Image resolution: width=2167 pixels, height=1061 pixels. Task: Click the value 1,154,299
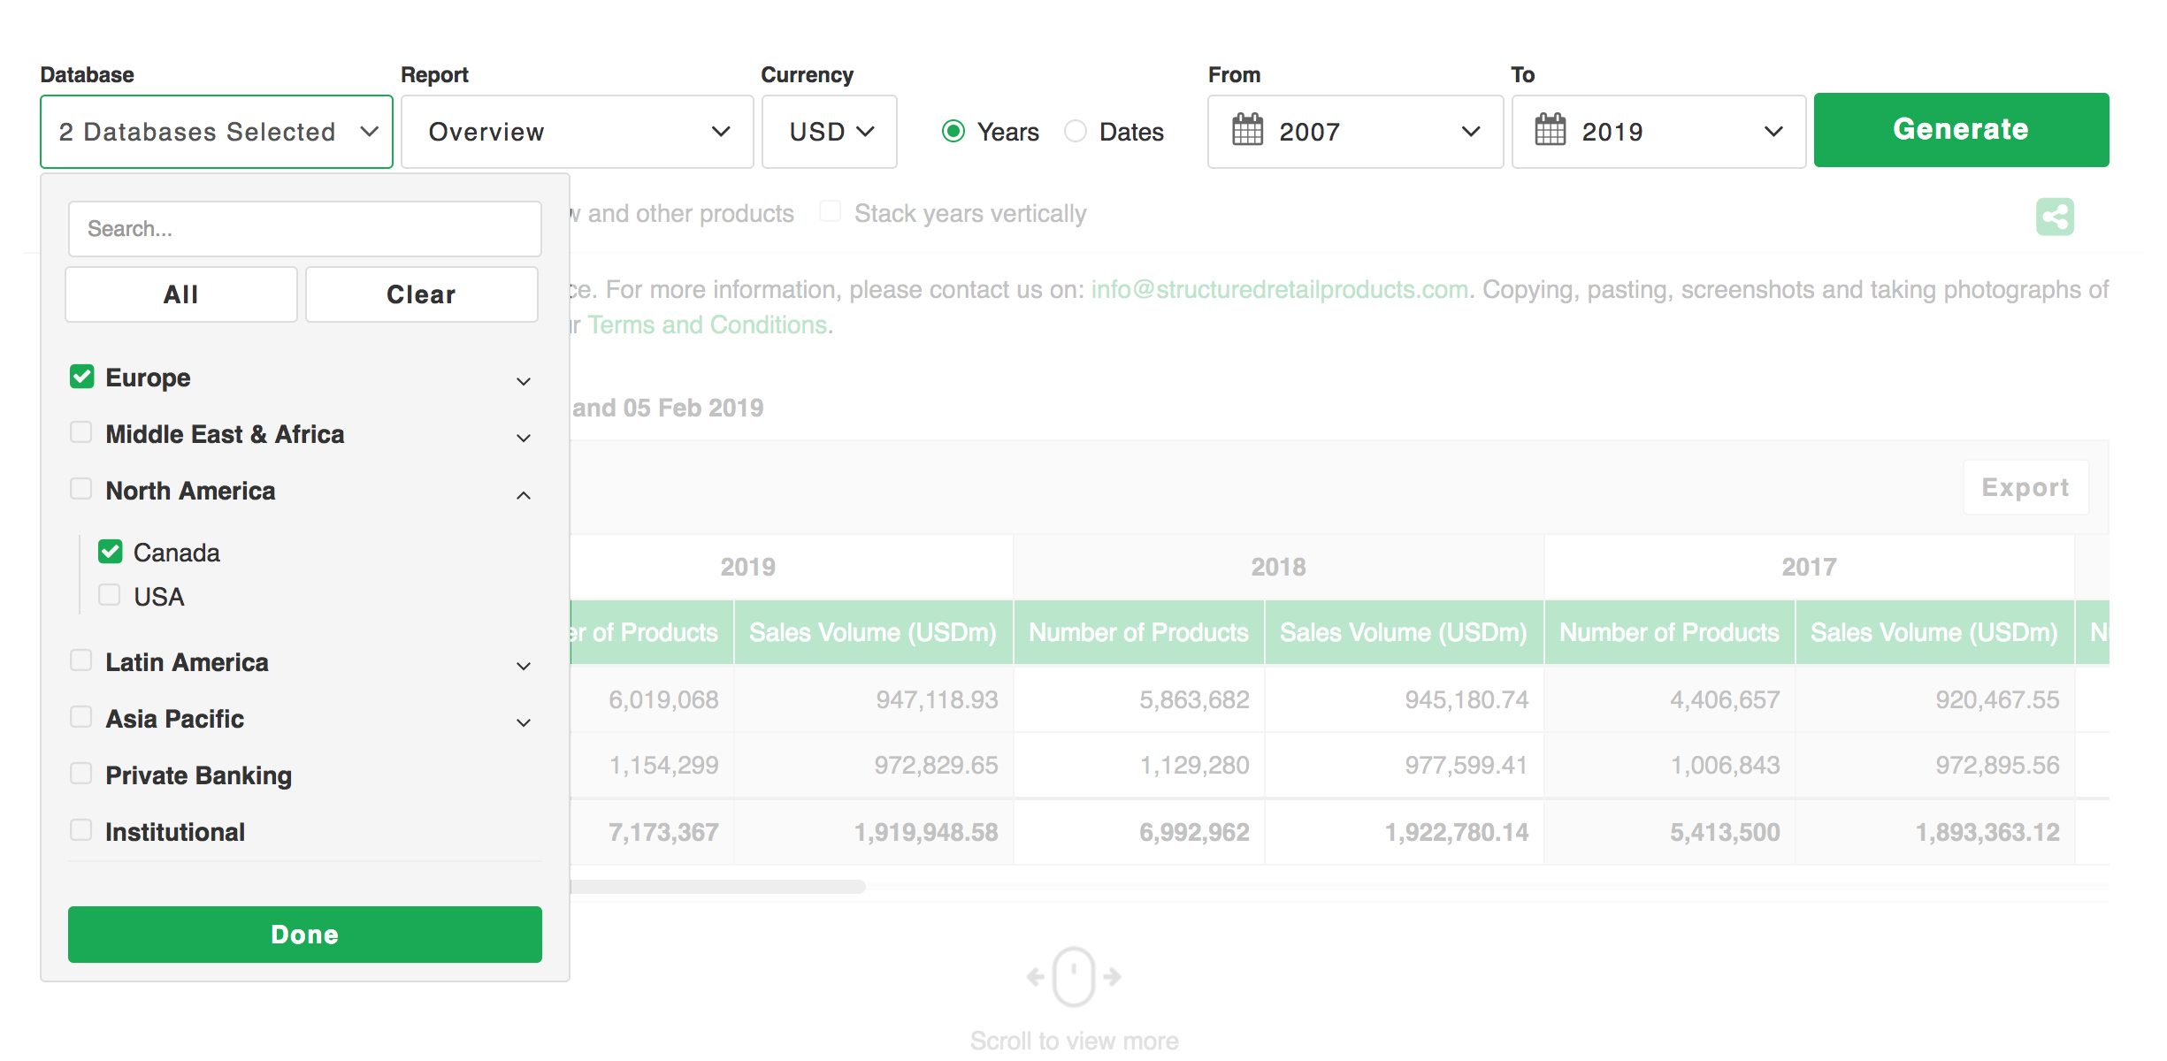click(663, 765)
